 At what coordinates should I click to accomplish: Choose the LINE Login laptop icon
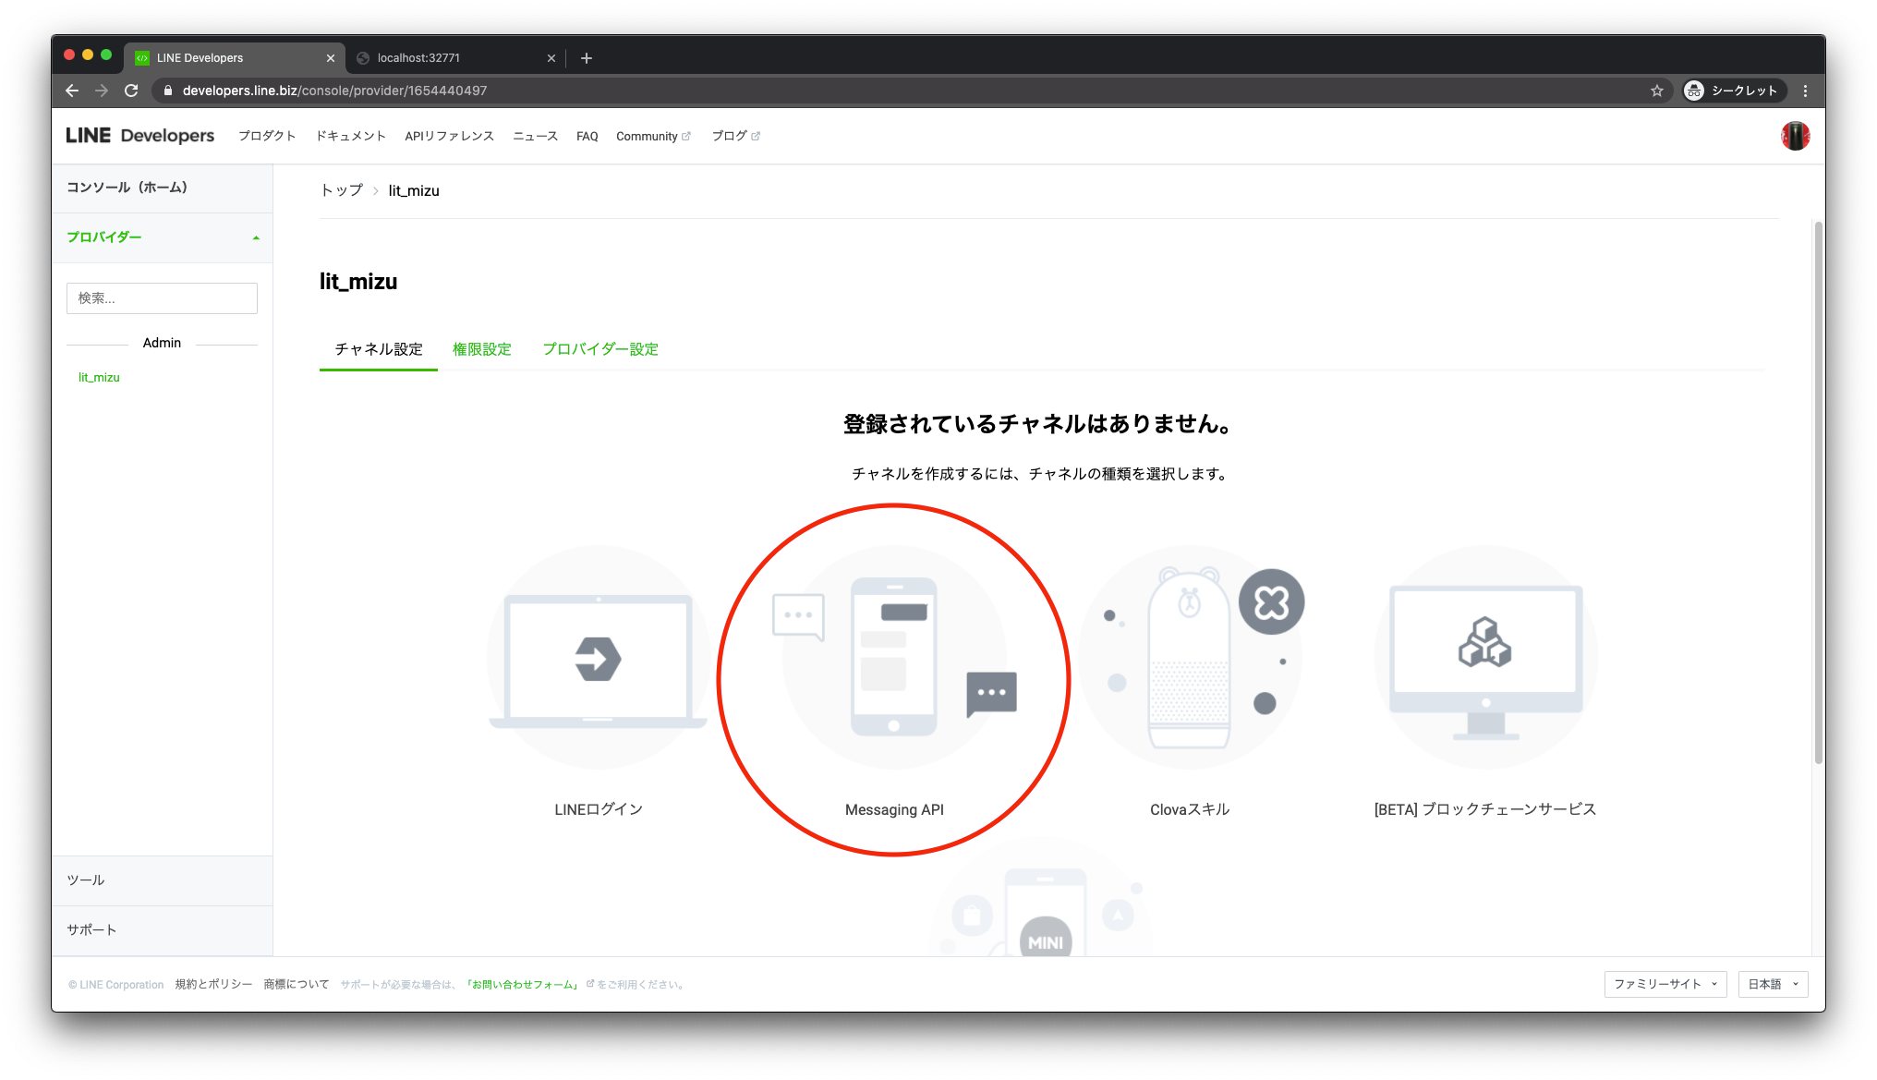tap(598, 658)
